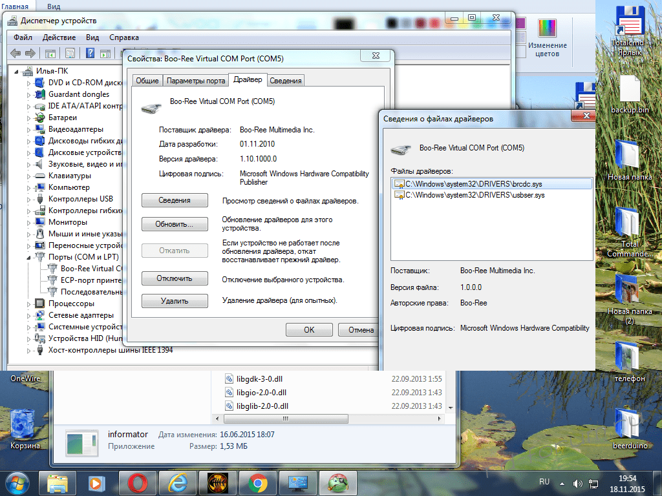
Task: Launch Google Chrome from the taskbar
Action: (x=257, y=482)
